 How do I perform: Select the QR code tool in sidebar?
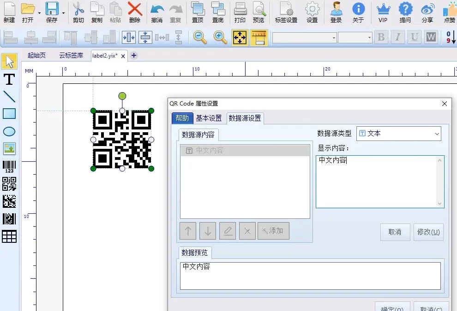point(9,184)
